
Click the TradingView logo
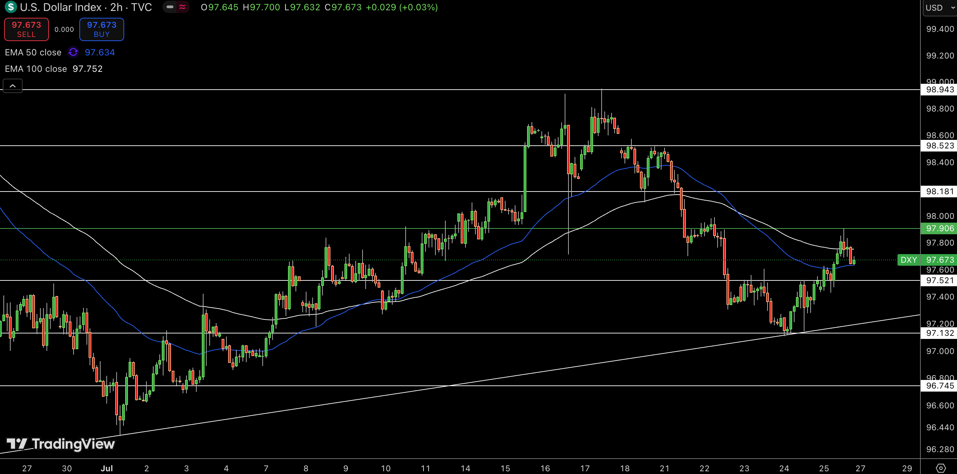point(61,444)
